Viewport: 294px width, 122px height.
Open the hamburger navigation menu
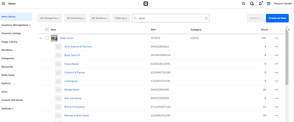(4, 4)
